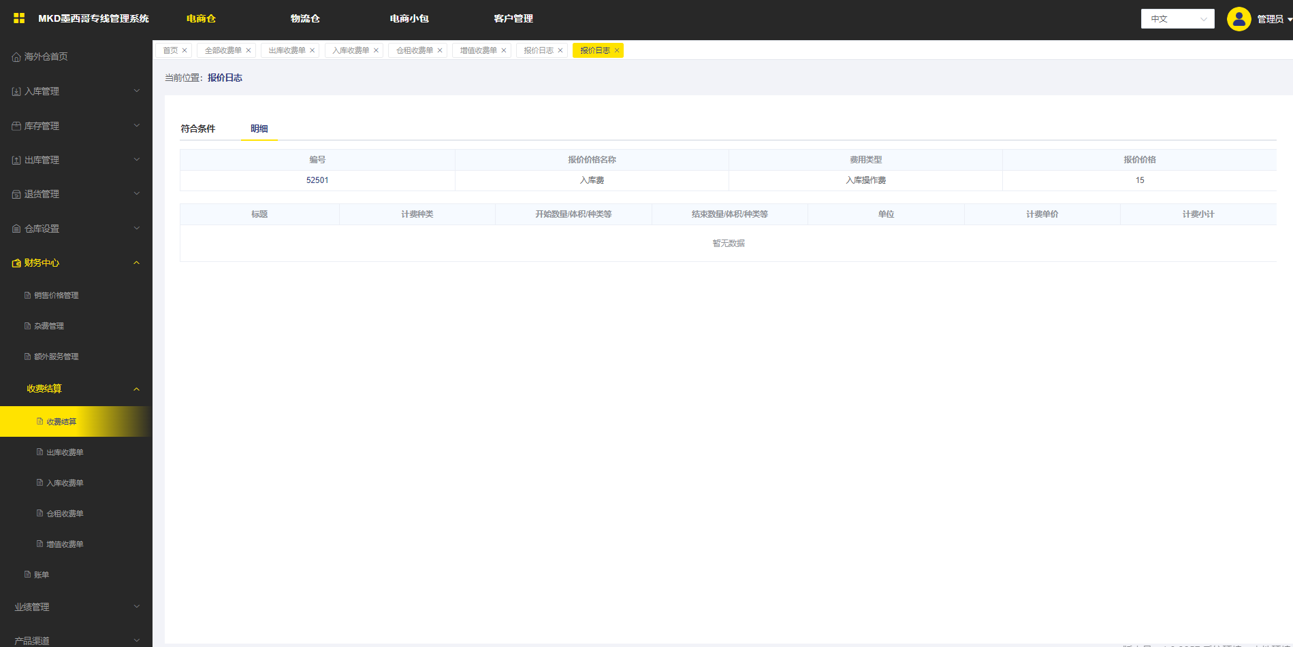Switch to the 入库收费单 page tab
The image size is (1293, 647).
[351, 50]
